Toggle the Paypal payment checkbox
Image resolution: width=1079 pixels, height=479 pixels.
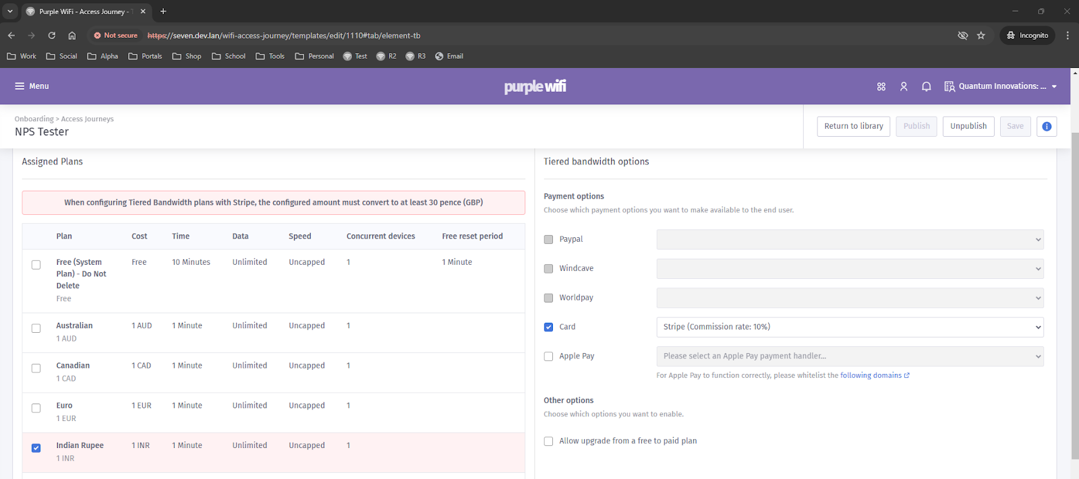[x=548, y=239]
